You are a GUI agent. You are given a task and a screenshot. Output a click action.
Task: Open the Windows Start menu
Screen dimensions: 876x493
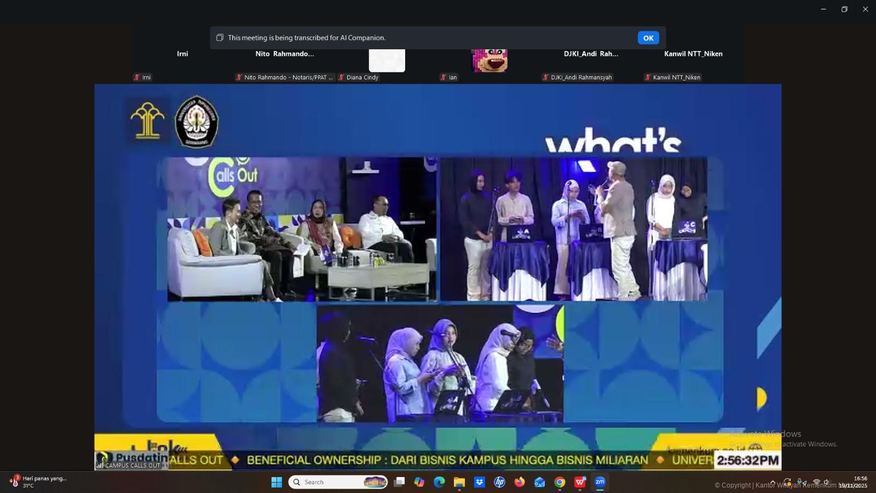tap(276, 482)
